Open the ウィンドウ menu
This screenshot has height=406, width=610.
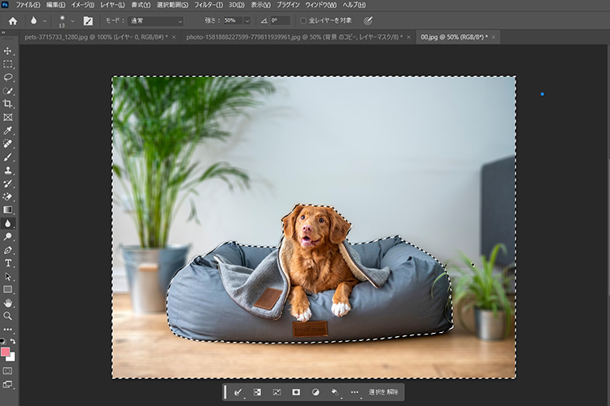[320, 5]
